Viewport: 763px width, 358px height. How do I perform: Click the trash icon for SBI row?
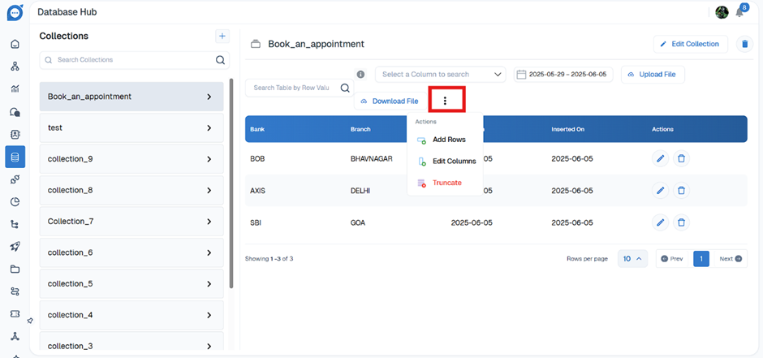tap(682, 222)
